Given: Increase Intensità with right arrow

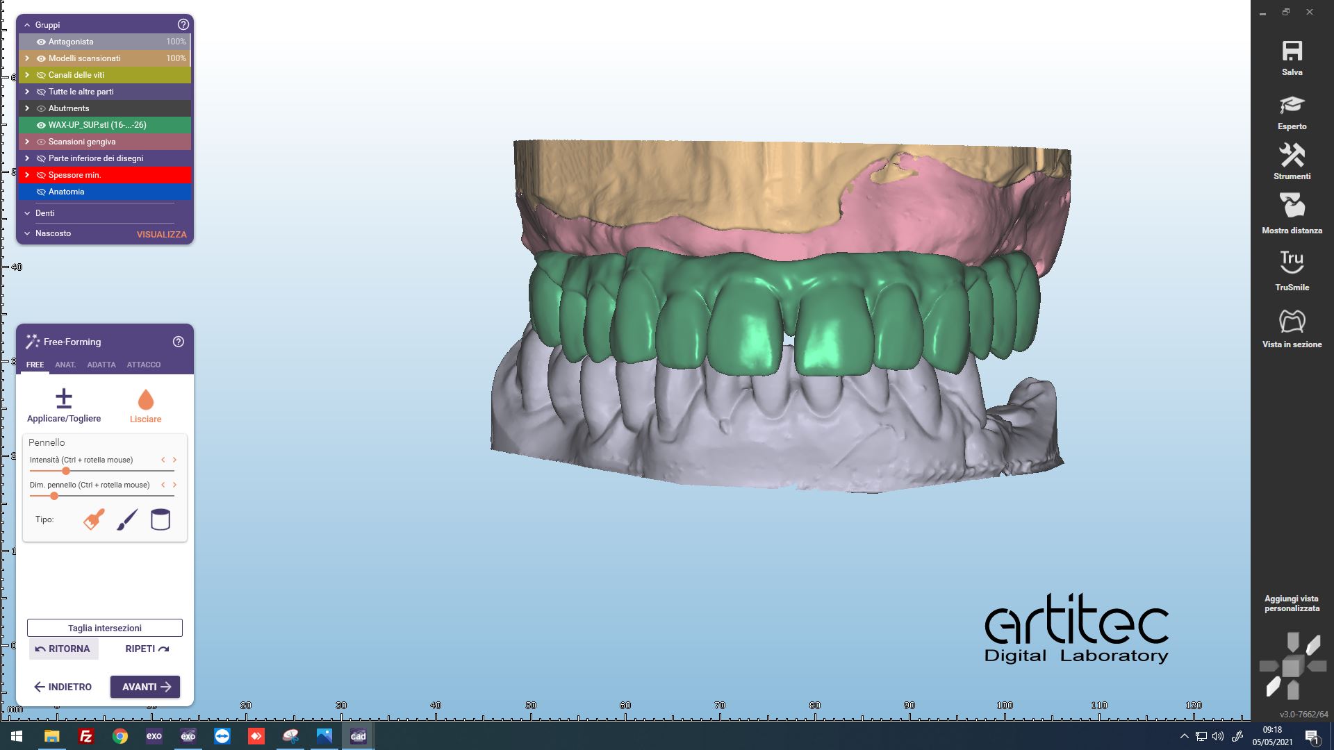Looking at the screenshot, I should tap(174, 460).
